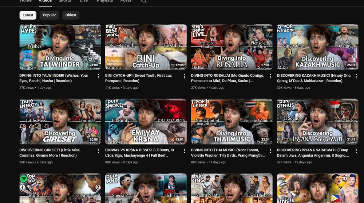The height and width of the screenshot is (203, 364).
Task: Select the Latest sort chip
Action: click(28, 15)
